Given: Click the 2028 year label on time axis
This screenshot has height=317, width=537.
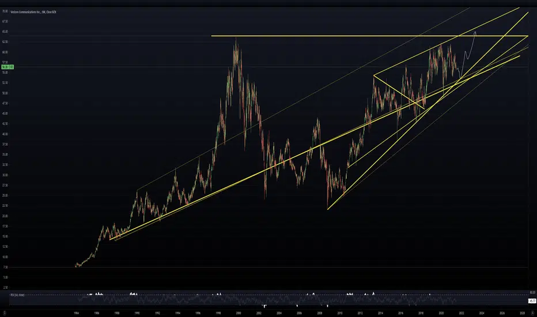Looking at the screenshot, I should [x=522, y=313].
